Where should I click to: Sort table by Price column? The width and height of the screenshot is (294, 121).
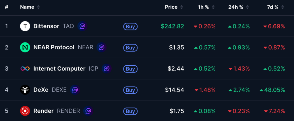(171, 7)
